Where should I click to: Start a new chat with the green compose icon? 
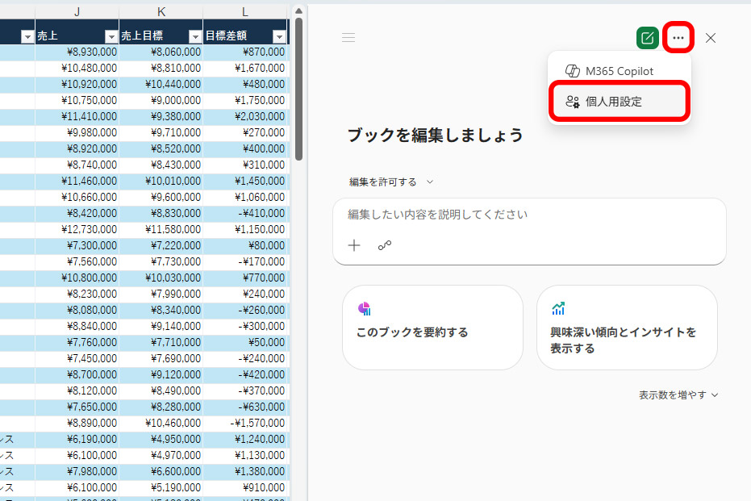647,38
